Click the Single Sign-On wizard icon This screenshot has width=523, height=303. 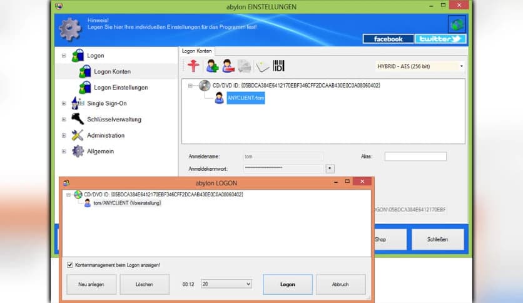78,103
